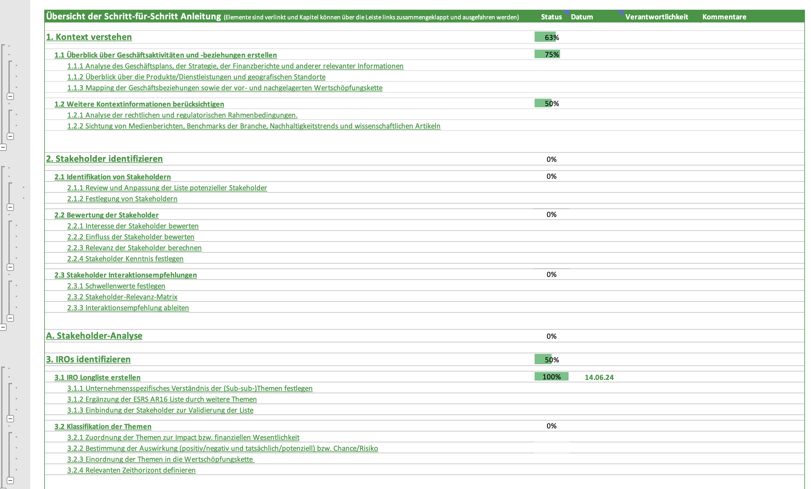Open '2.3.2 Stakeholder-Relevanz-Matrix'
This screenshot has height=489, width=811.
point(122,297)
